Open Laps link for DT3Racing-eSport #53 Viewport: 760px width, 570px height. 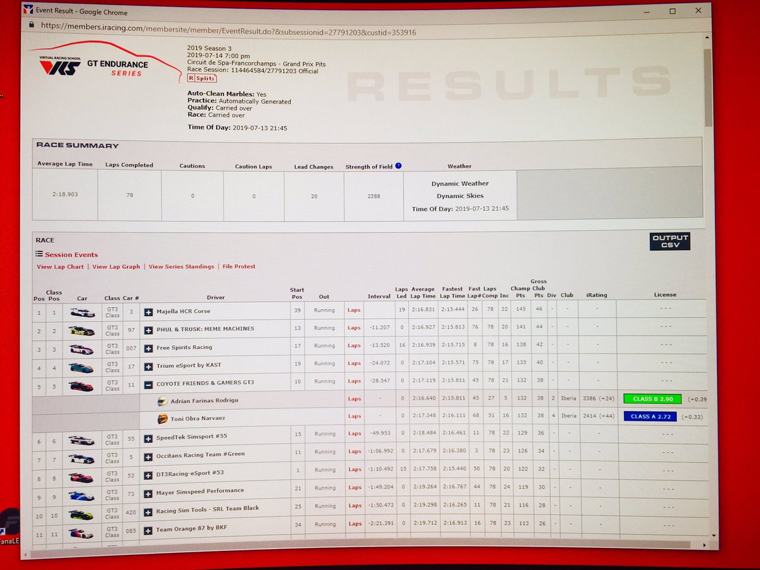point(354,469)
